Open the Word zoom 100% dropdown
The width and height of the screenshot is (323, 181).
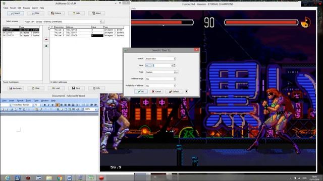(96, 110)
